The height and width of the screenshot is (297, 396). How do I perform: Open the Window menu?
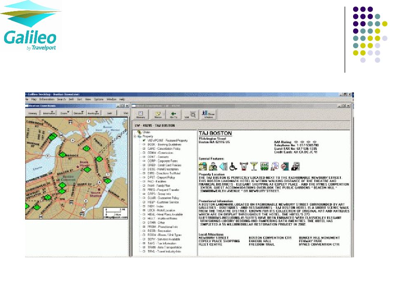coord(111,99)
